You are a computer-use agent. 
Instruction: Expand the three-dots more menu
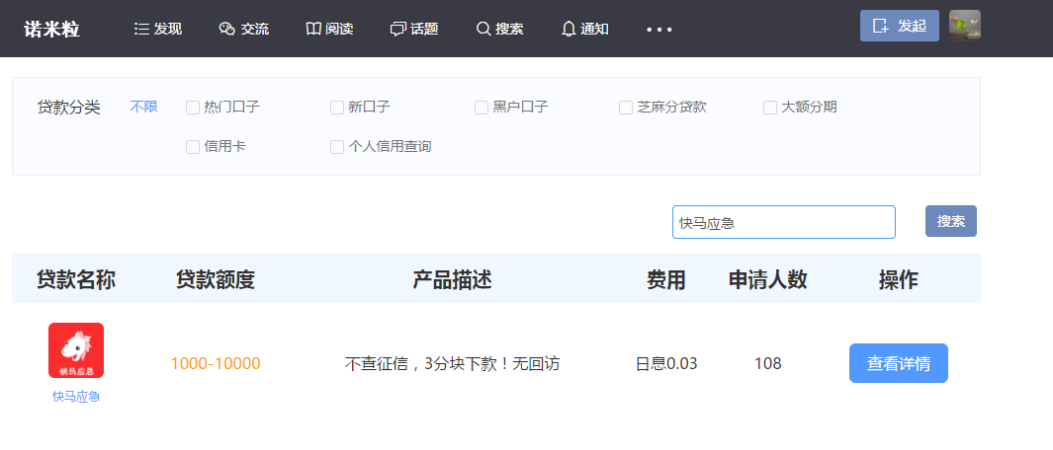tap(658, 30)
